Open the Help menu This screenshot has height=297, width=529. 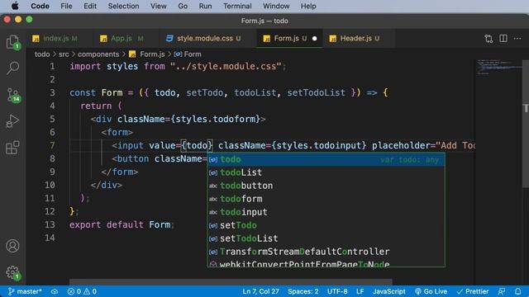pos(308,6)
